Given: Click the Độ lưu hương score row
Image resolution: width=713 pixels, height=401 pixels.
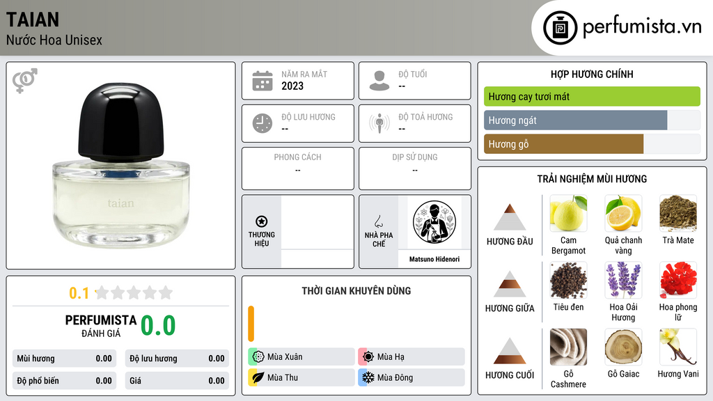Looking at the screenshot, I should 177,359.
